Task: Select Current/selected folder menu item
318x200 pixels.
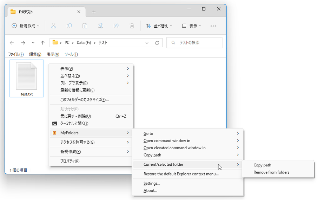Action: click(x=188, y=164)
